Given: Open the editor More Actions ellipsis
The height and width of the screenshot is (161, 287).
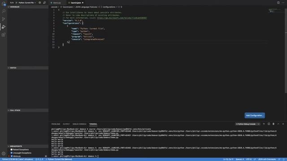Looking at the screenshot, I should click(x=283, y=3).
